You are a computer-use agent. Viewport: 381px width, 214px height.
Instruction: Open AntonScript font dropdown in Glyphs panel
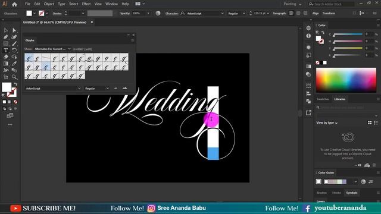click(x=53, y=89)
